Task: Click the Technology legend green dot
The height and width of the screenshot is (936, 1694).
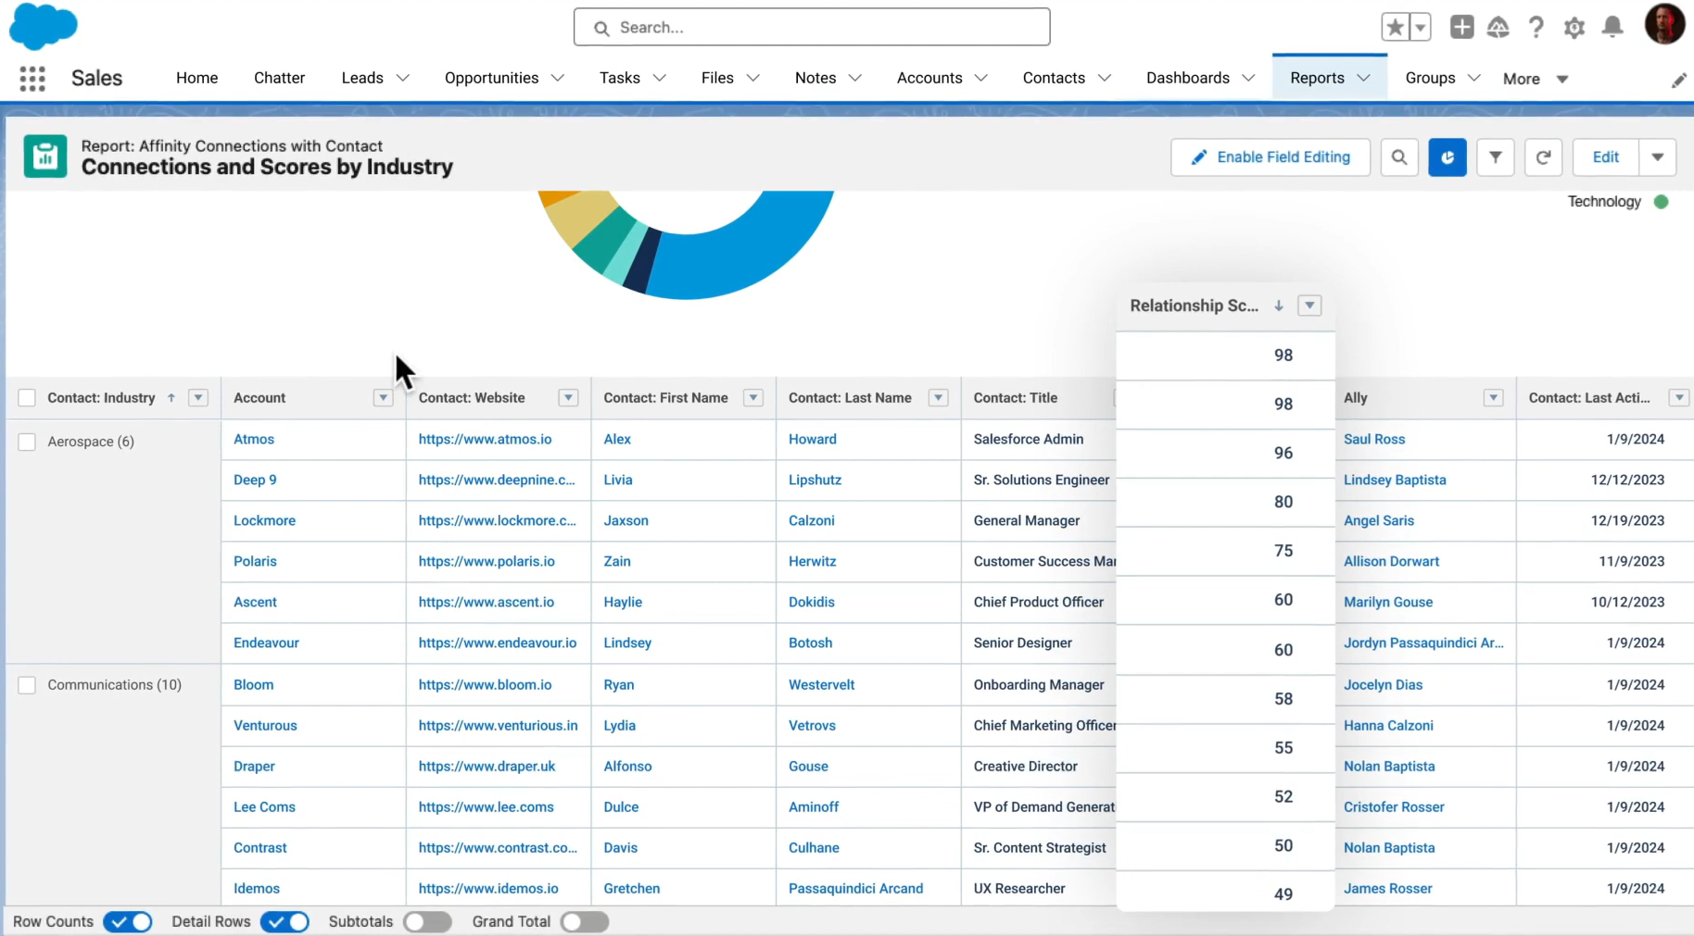Action: tap(1661, 202)
